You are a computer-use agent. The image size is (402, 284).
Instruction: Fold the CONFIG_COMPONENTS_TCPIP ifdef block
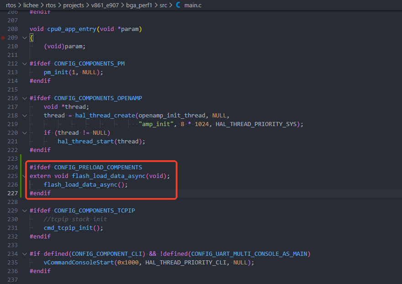pyautogui.click(x=24, y=211)
